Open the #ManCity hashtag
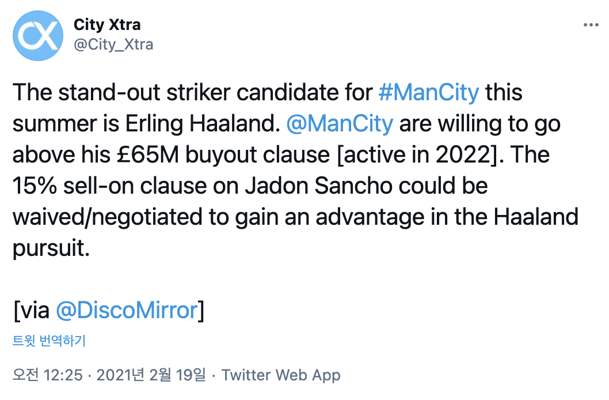609x400 pixels. [x=429, y=93]
